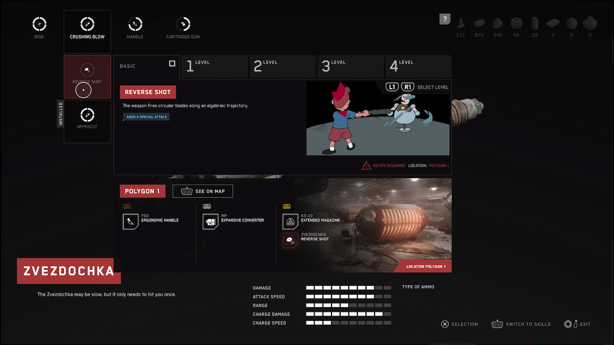Click Switch to Skills prompt
The image size is (614, 345).
[521, 324]
